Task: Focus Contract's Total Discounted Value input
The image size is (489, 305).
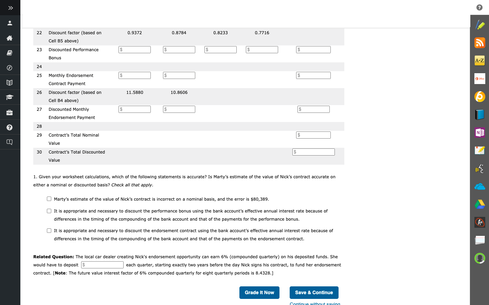Action: (313, 152)
